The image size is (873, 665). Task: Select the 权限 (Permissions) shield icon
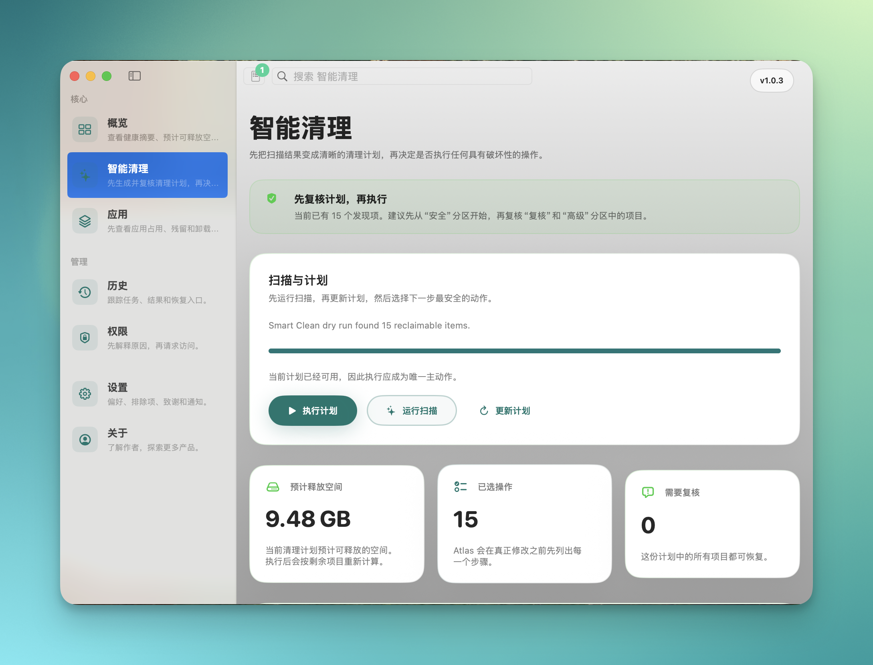pos(85,338)
